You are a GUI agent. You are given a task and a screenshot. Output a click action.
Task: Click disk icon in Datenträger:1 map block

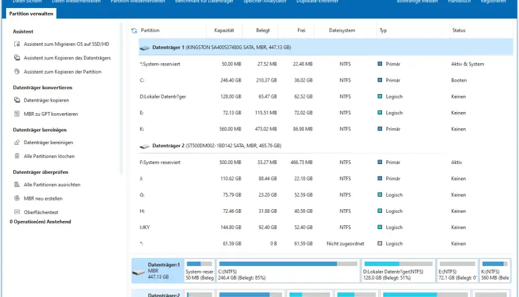138,272
